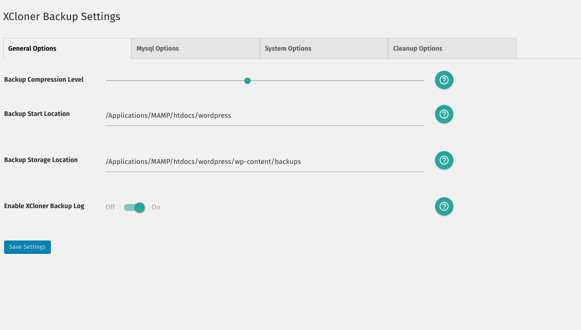Open help for Backup Start Location
Screen dimensions: 581x330
coord(444,114)
